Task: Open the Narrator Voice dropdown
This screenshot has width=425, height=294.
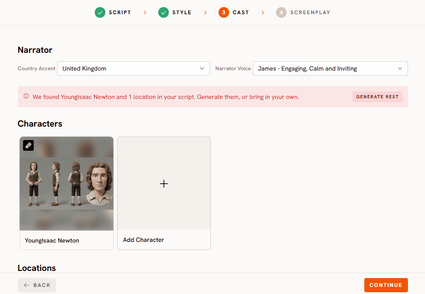Action: click(330, 68)
